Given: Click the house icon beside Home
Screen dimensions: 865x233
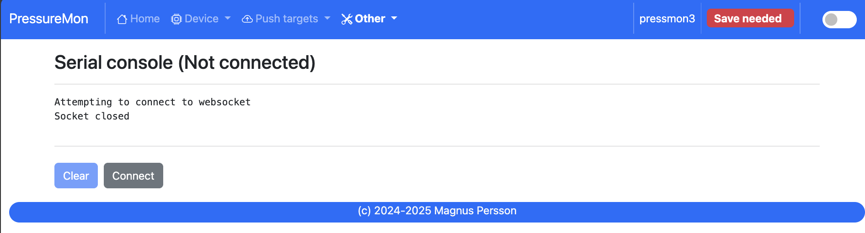Looking at the screenshot, I should click(122, 19).
